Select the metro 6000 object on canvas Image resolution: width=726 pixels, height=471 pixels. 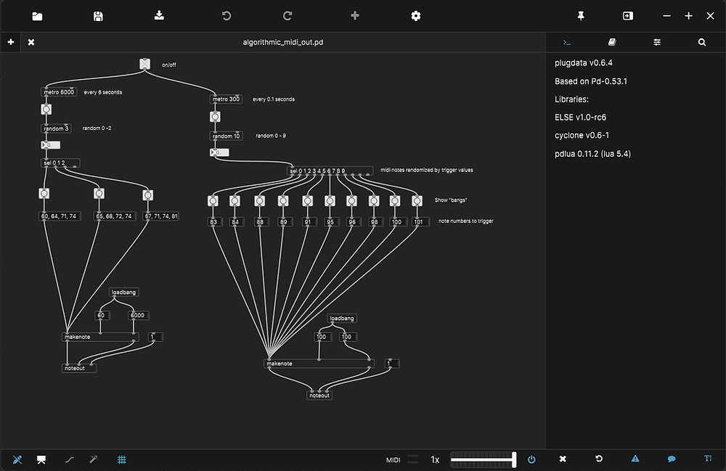pyautogui.click(x=58, y=91)
